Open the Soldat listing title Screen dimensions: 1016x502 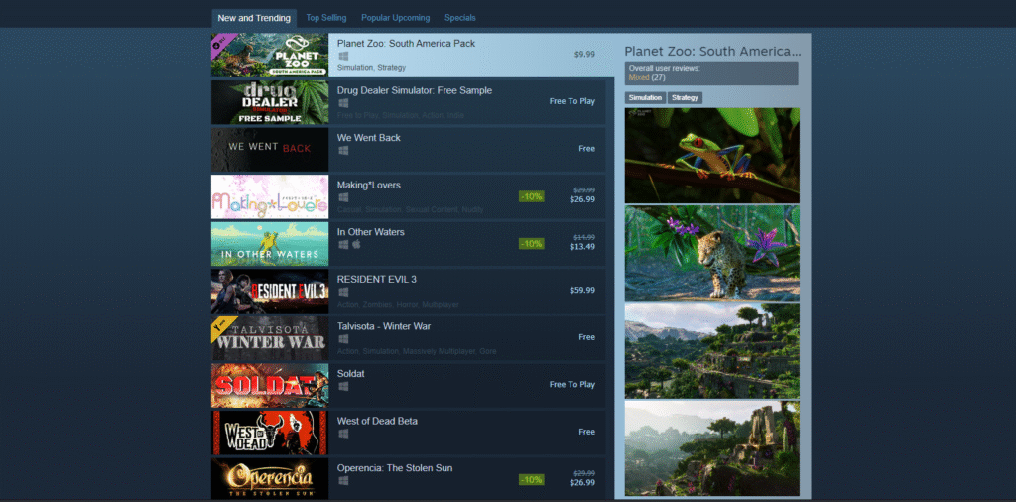tap(351, 374)
